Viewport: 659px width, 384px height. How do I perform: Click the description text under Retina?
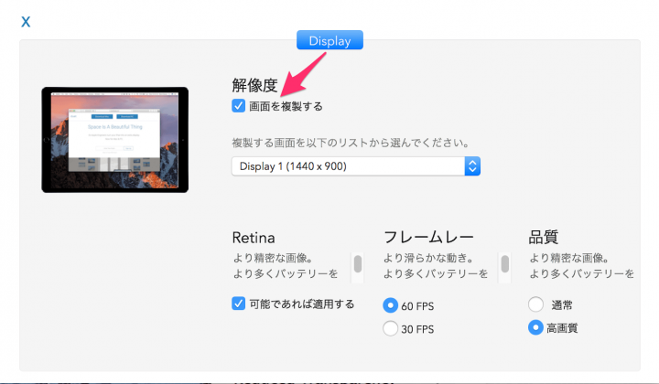click(286, 266)
